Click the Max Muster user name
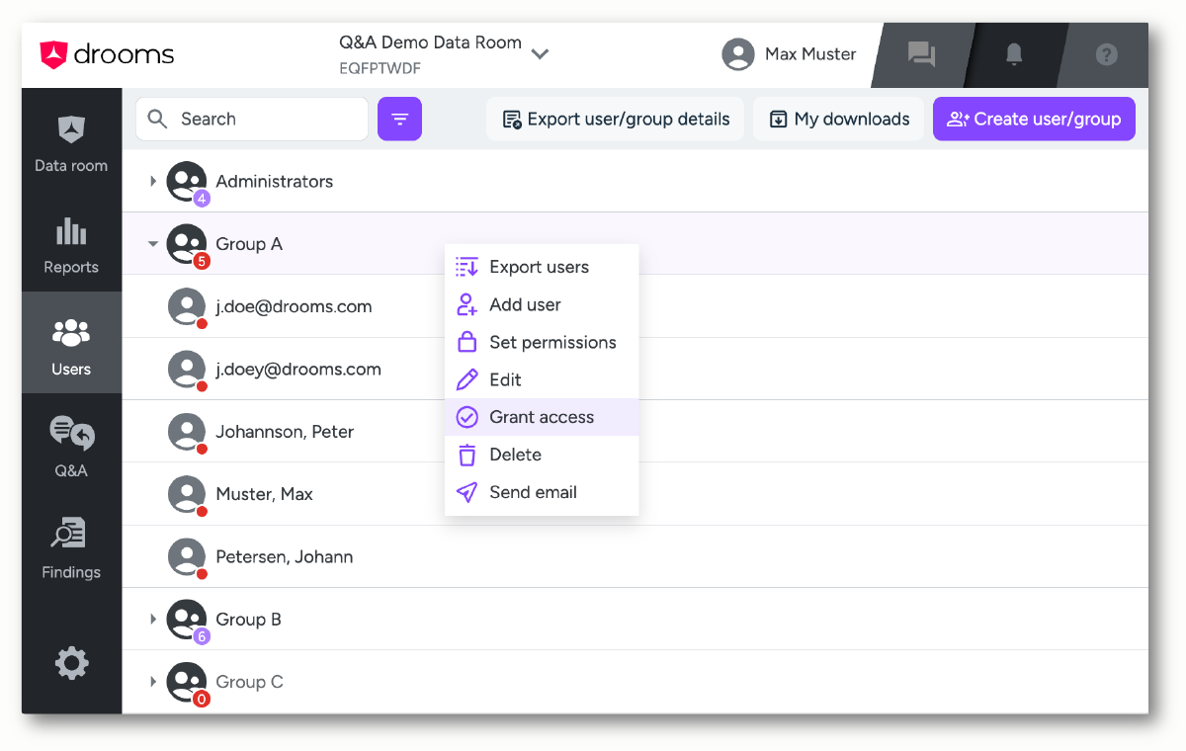The width and height of the screenshot is (1186, 751). [810, 54]
